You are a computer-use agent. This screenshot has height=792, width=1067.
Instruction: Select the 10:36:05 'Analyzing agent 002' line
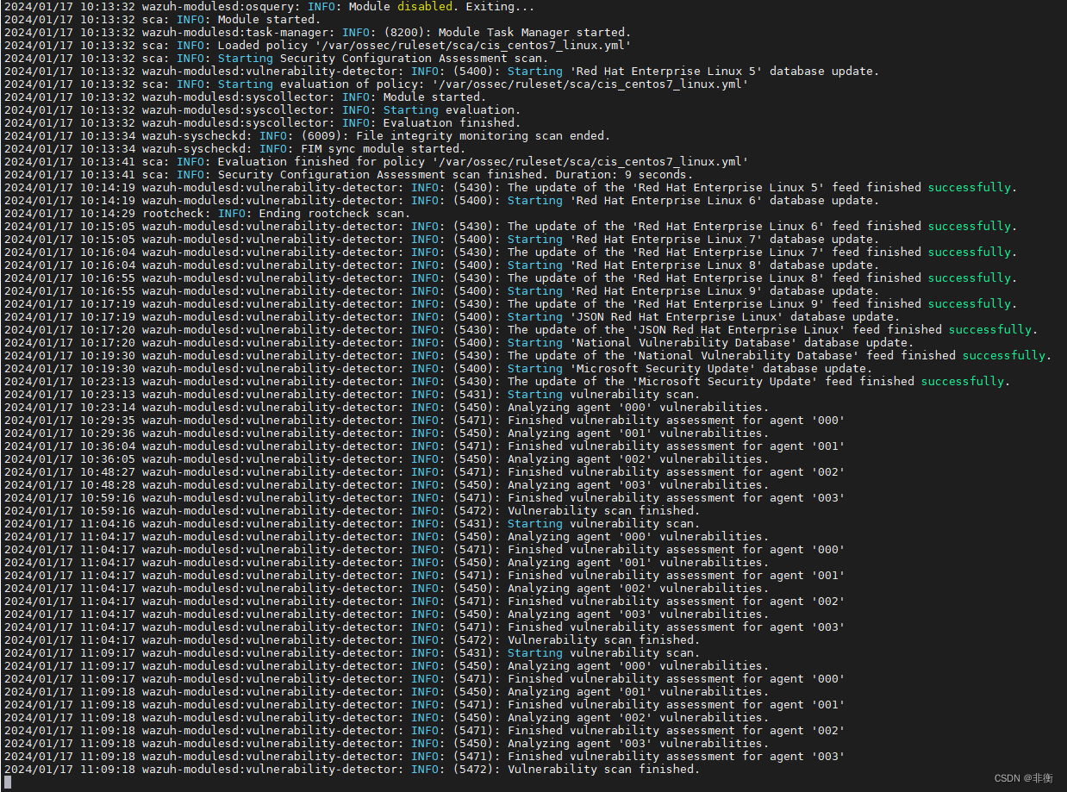386,459
